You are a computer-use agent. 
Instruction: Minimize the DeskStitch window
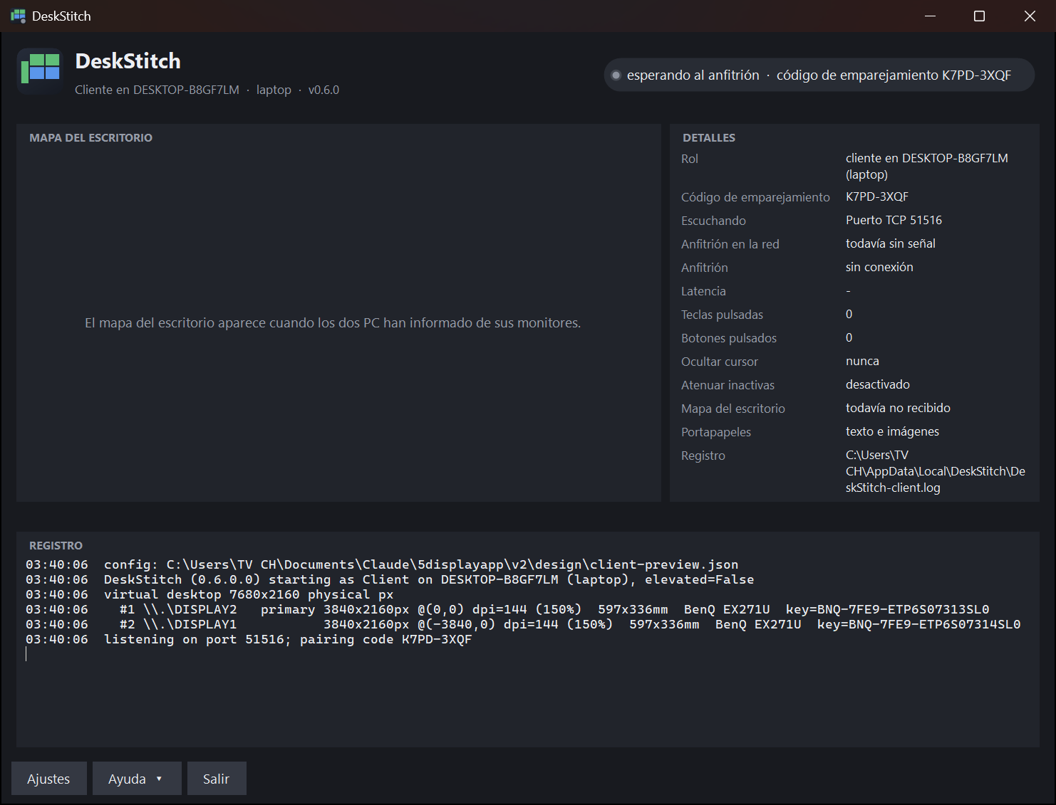930,16
